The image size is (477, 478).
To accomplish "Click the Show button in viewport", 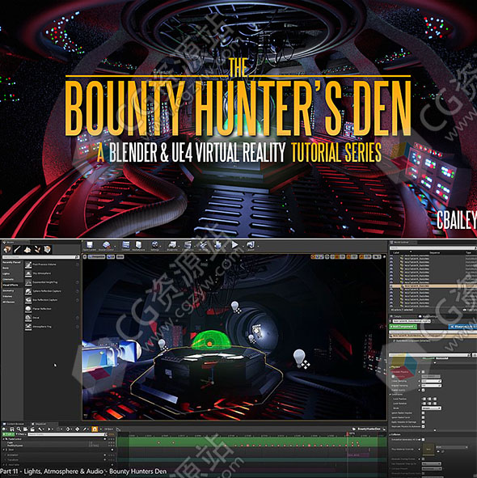I will point(120,257).
